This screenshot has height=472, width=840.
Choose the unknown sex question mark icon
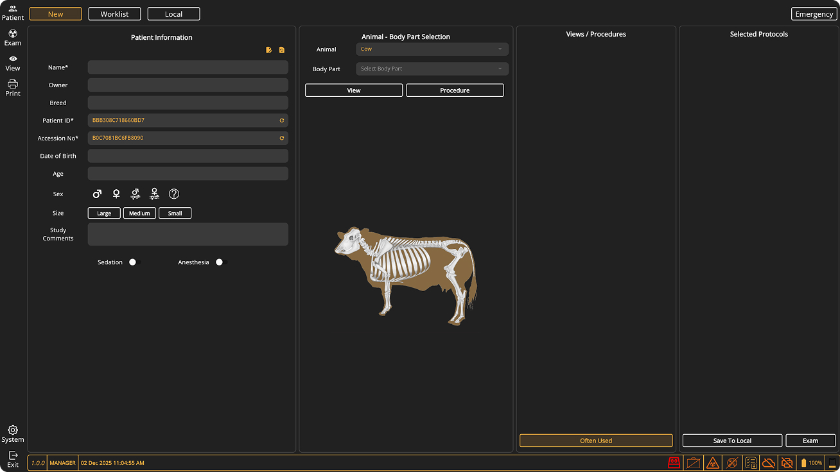coord(174,194)
